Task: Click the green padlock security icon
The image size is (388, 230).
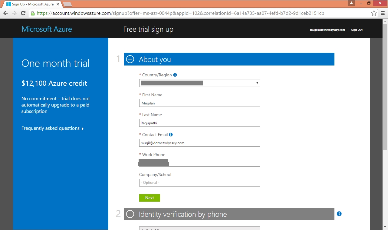Action: 33,13
